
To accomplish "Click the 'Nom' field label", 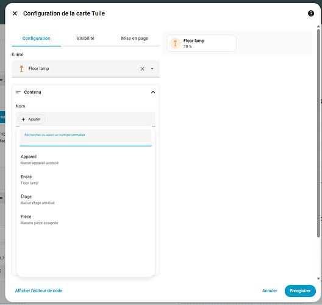I will [20, 106].
